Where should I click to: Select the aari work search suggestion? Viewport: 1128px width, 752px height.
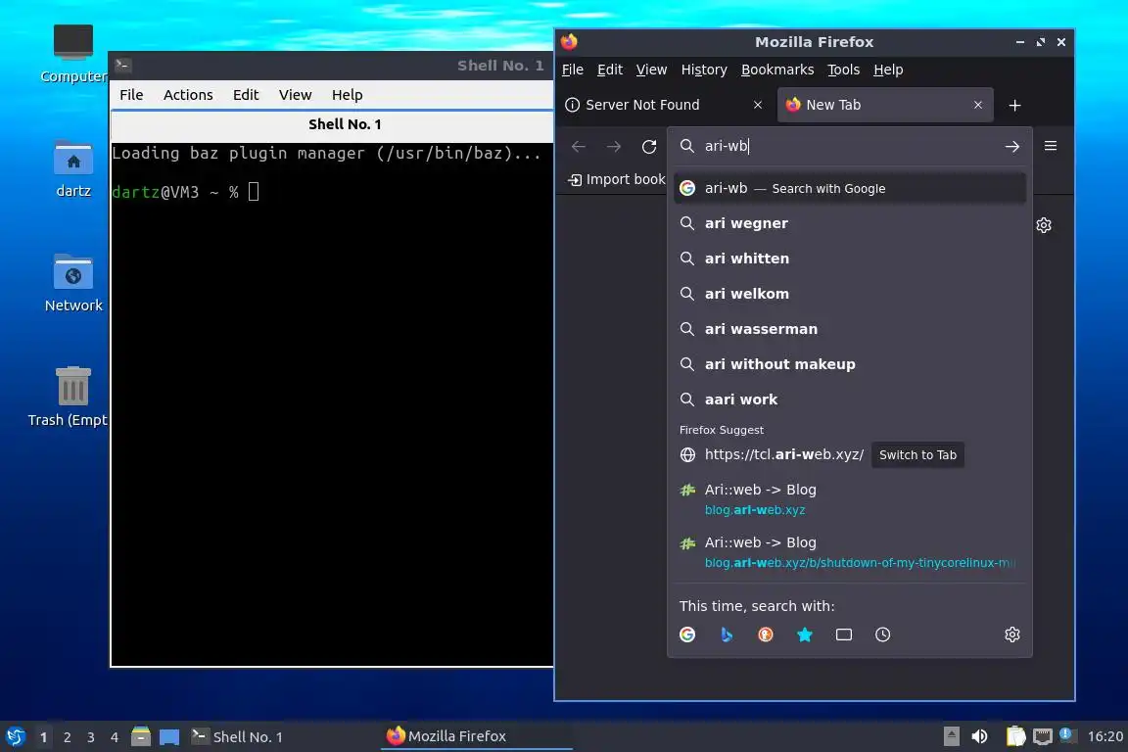pyautogui.click(x=850, y=400)
